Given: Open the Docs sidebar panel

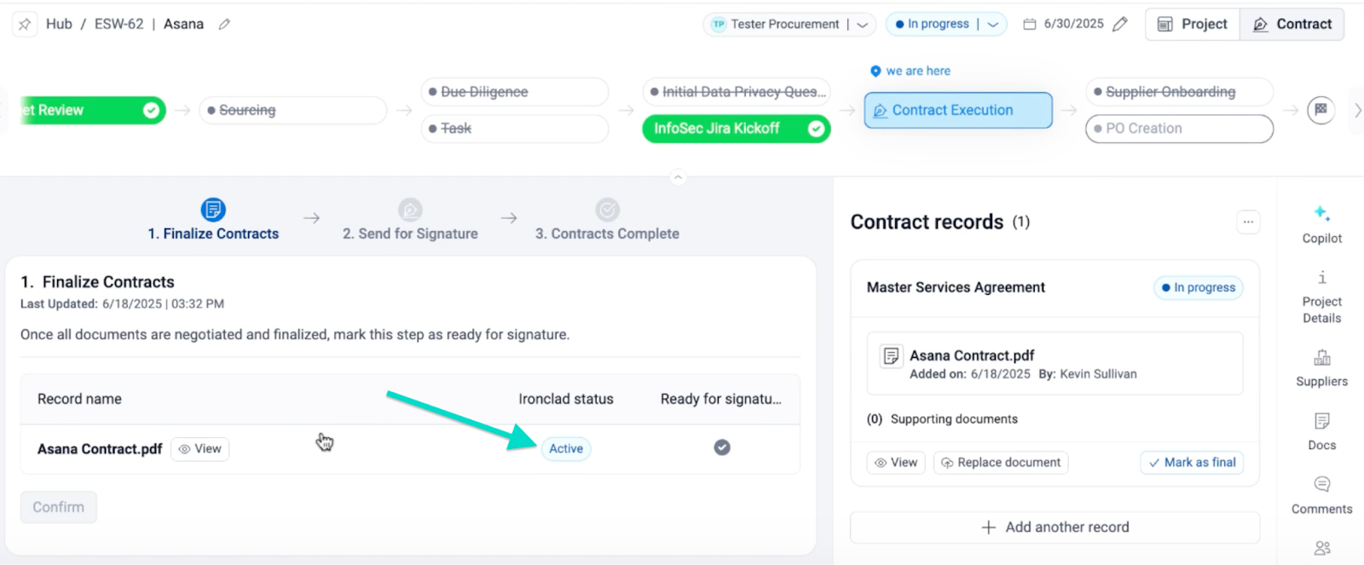Looking at the screenshot, I should (1321, 431).
